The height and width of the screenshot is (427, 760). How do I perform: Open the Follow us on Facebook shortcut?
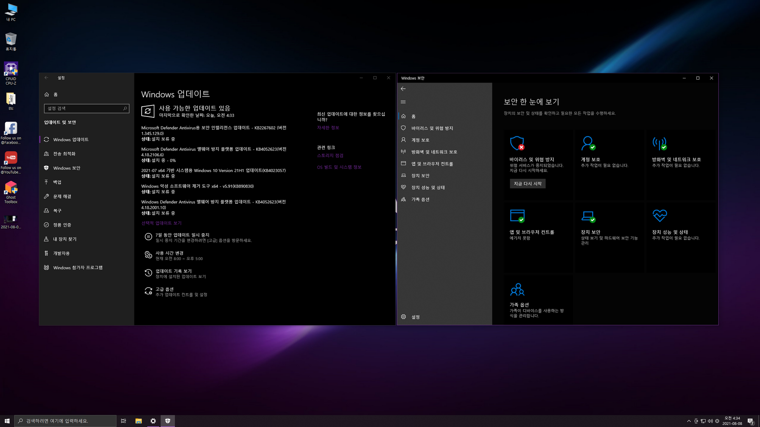[x=11, y=133]
